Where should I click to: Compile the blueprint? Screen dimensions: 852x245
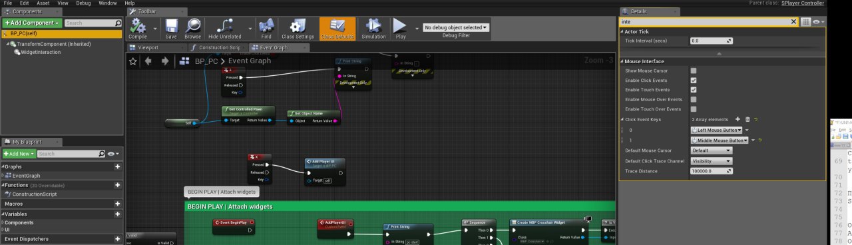[138, 28]
